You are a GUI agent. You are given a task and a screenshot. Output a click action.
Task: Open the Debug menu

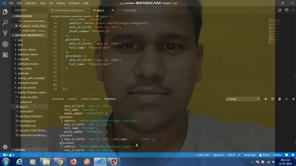(x=61, y=3)
